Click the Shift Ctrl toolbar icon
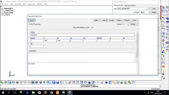Image resolution: width=169 pixels, height=95 pixels. click(66, 83)
